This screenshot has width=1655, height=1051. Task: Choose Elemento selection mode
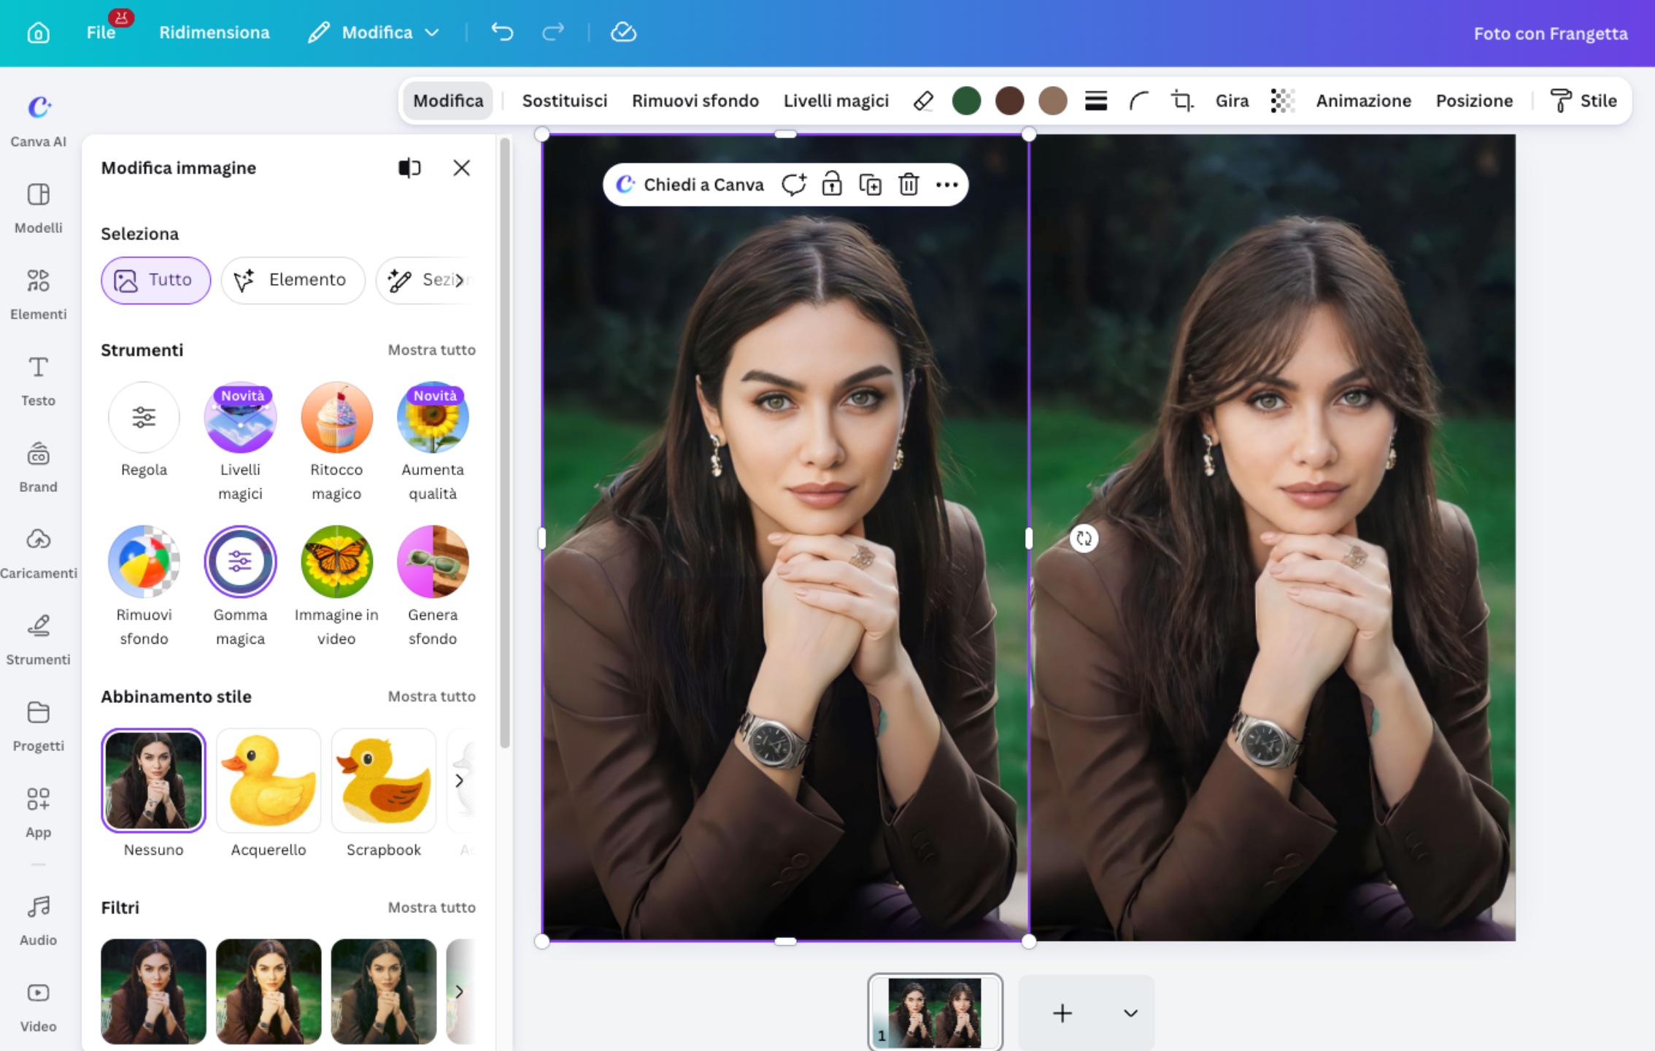click(293, 280)
